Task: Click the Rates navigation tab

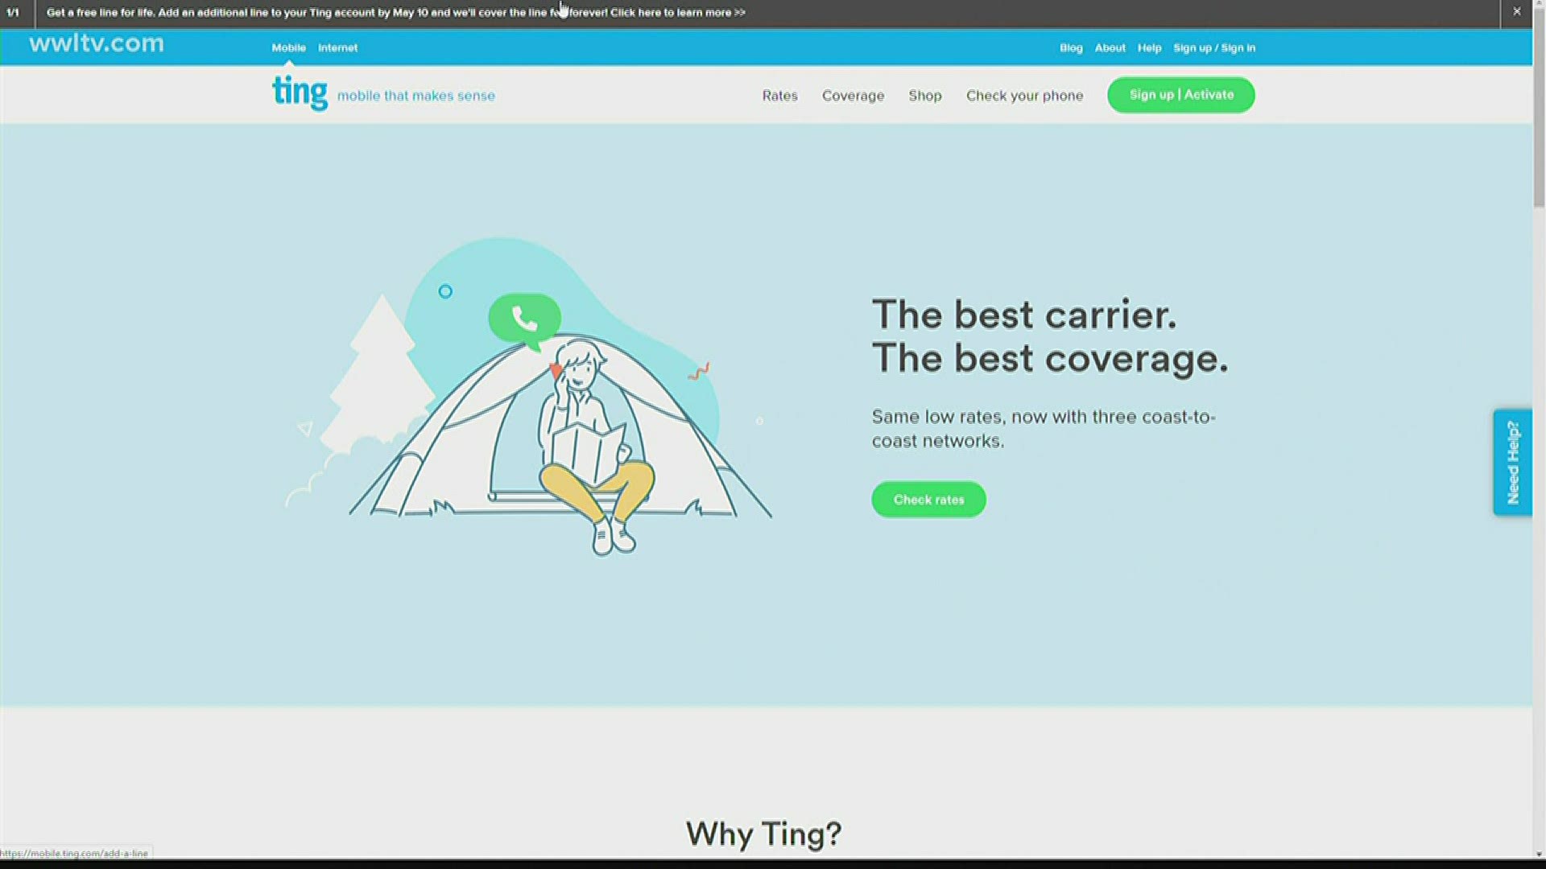Action: [779, 94]
